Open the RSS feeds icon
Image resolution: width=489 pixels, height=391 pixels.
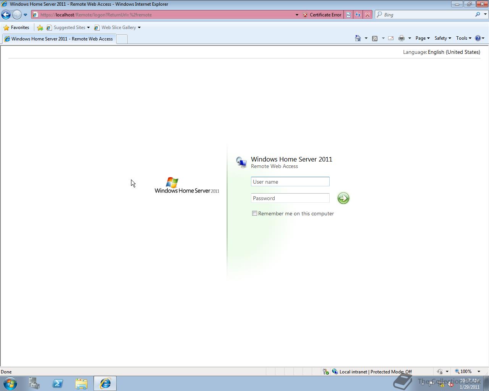click(x=375, y=38)
